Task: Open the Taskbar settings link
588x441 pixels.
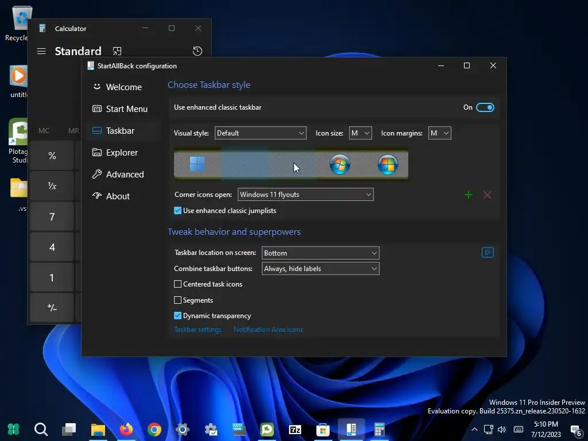Action: pos(198,330)
